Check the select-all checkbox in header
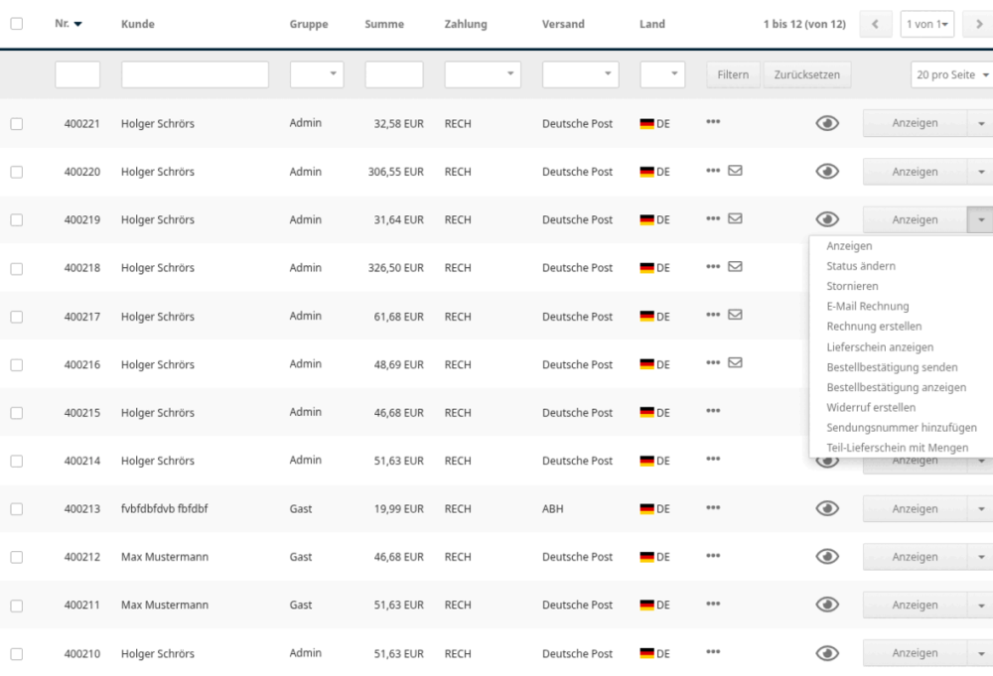993x676 pixels. tap(17, 24)
